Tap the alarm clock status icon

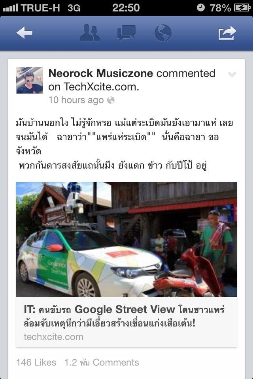[x=201, y=8]
